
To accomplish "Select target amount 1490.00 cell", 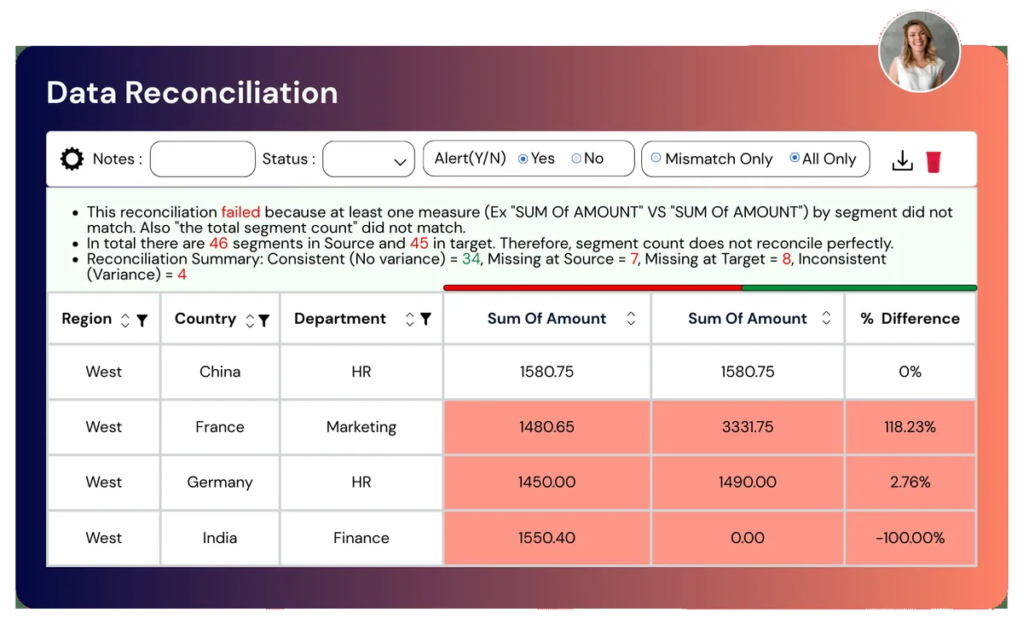I will click(748, 482).
